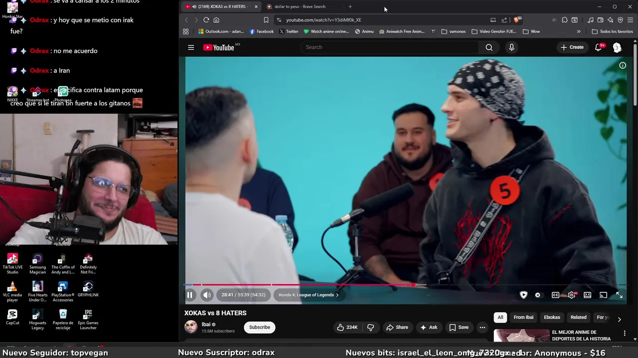Open the Brave VPN shield icon
The height and width of the screenshot is (358, 638).
[621, 20]
